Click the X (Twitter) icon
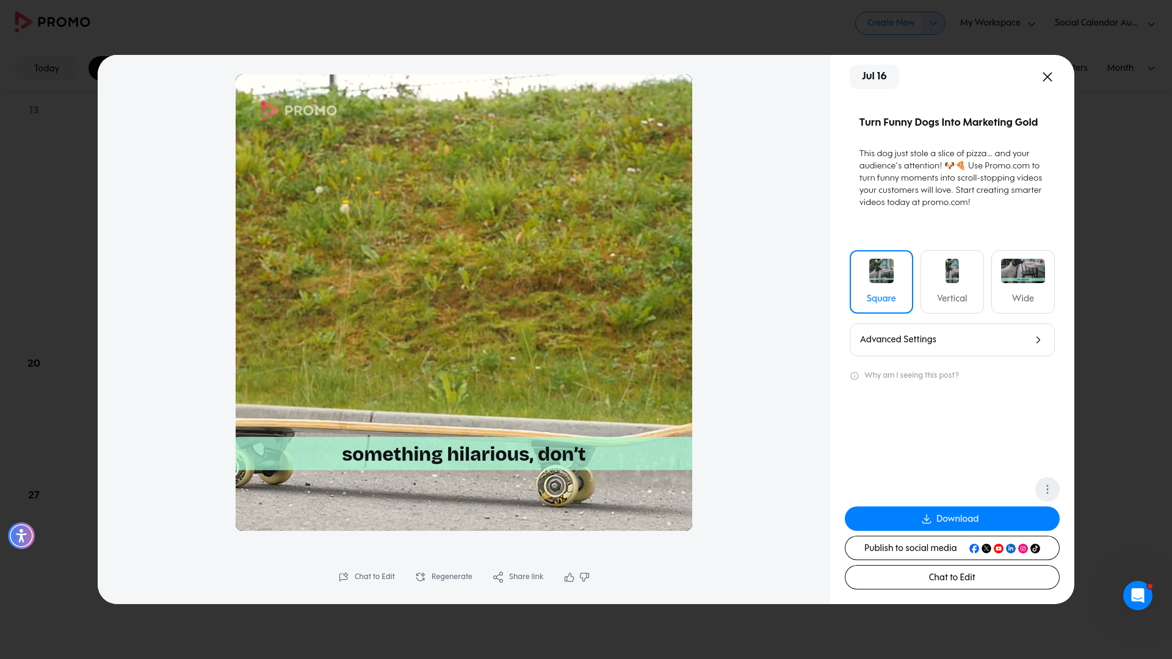Image resolution: width=1172 pixels, height=659 pixels. [986, 549]
